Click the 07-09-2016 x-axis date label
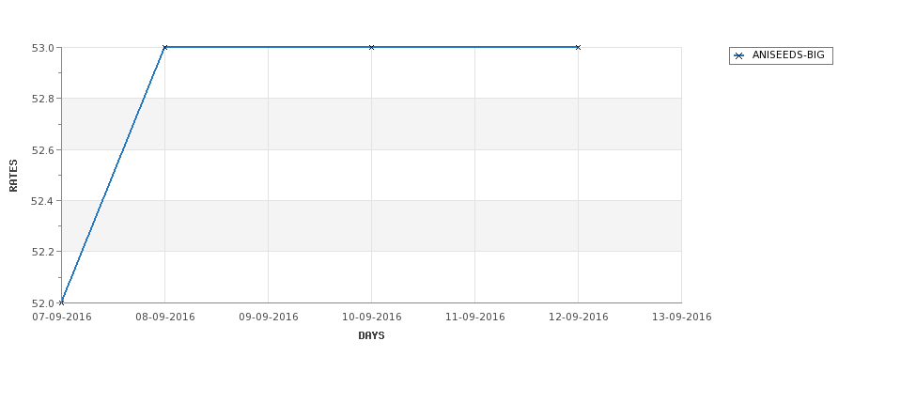Screen dimensions: 916x403 [62, 318]
